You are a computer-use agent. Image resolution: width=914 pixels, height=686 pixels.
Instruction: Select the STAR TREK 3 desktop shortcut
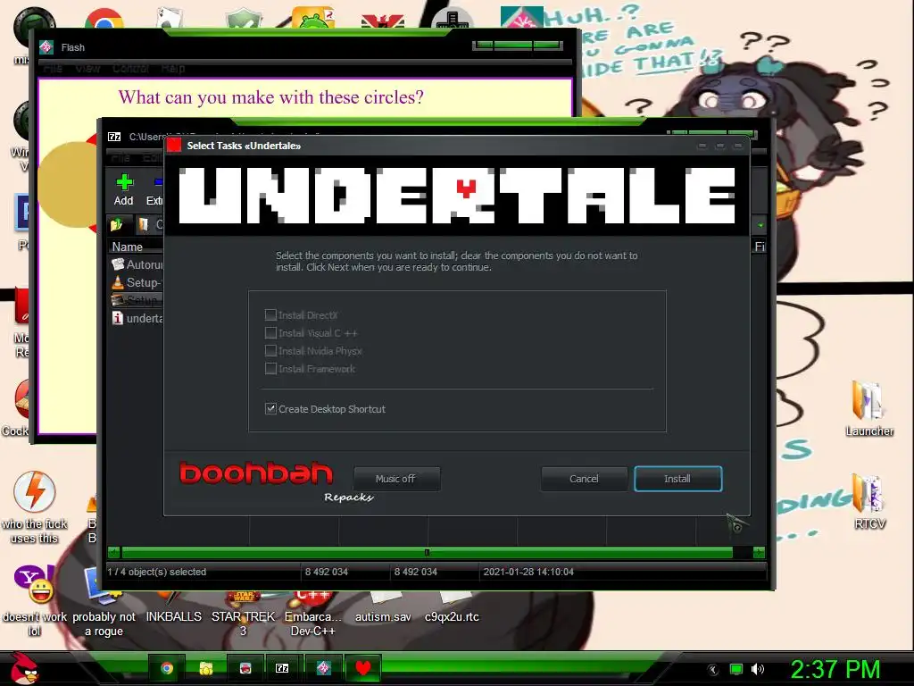[243, 613]
